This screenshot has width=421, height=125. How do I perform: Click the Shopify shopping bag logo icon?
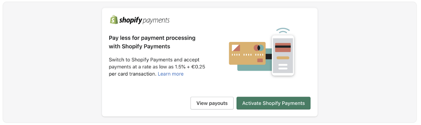coord(114,20)
